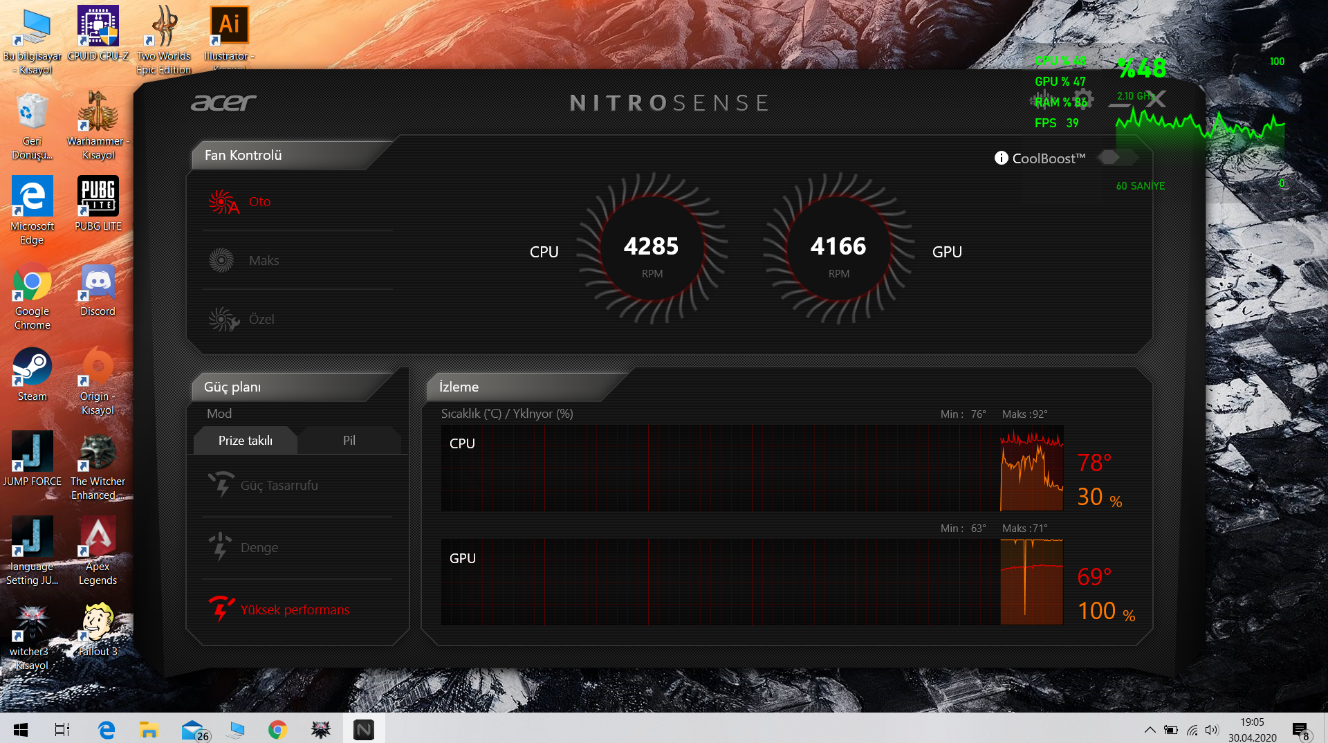
Task: Open Discord desktop icon
Action: pos(98,291)
